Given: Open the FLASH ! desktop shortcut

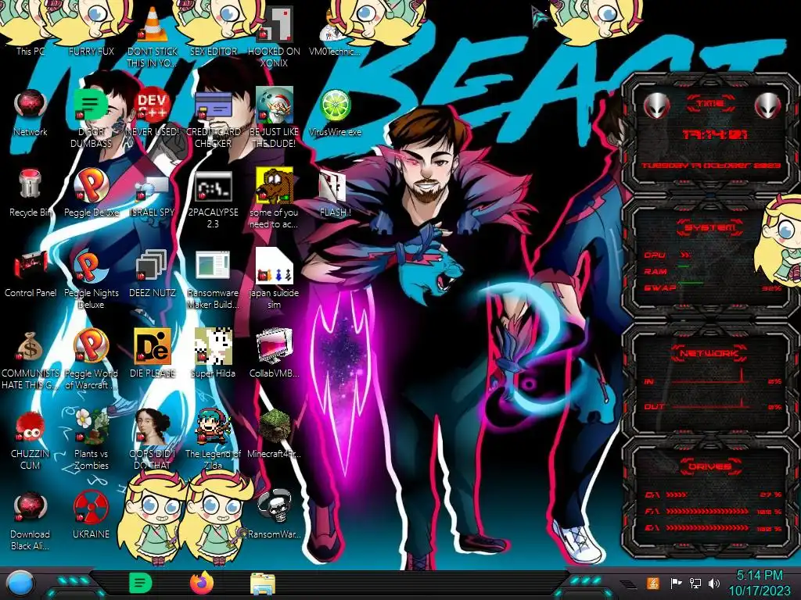Looking at the screenshot, I should tap(335, 193).
